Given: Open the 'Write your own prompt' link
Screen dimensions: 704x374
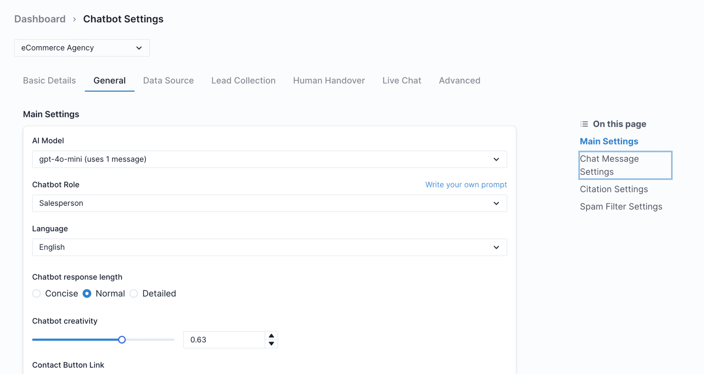Looking at the screenshot, I should 466,184.
